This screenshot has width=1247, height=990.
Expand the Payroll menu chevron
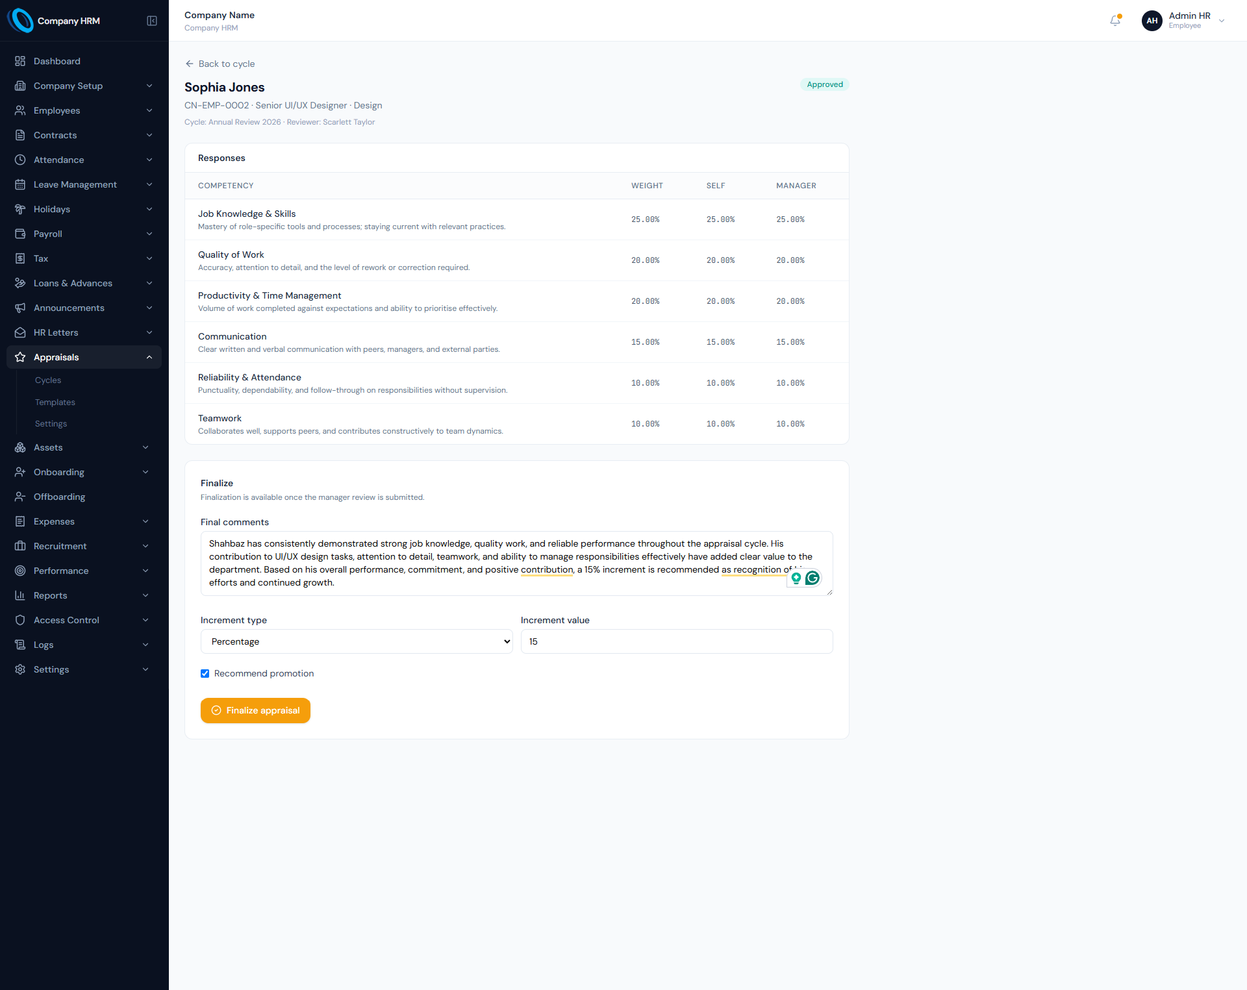(x=149, y=234)
